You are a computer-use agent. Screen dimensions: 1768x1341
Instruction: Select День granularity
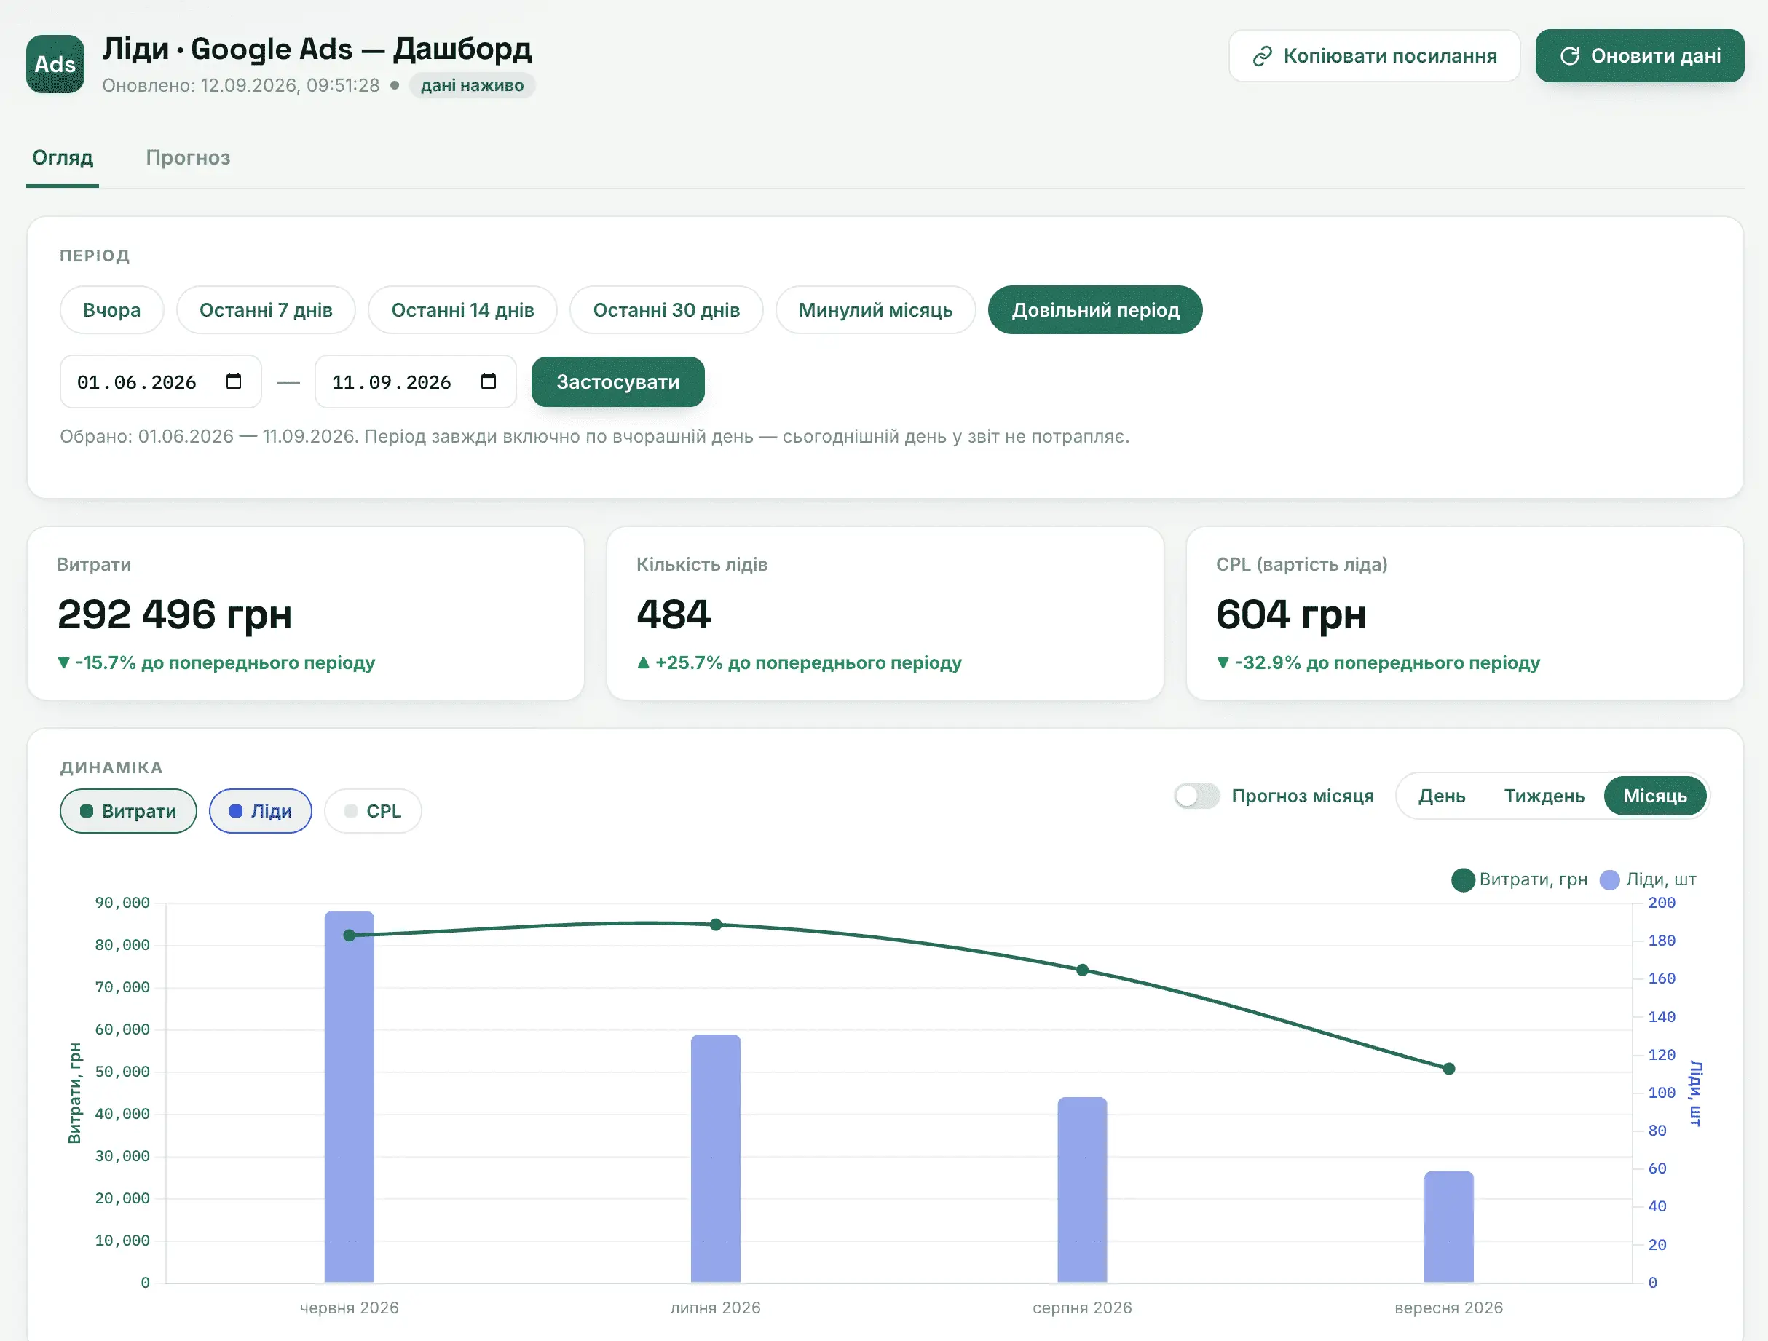(x=1442, y=796)
